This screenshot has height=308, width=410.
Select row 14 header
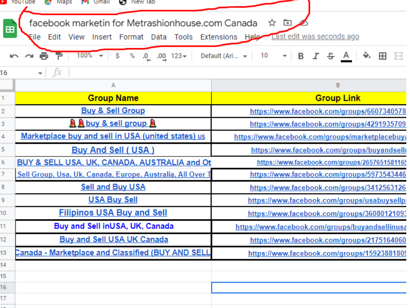pos(7,265)
